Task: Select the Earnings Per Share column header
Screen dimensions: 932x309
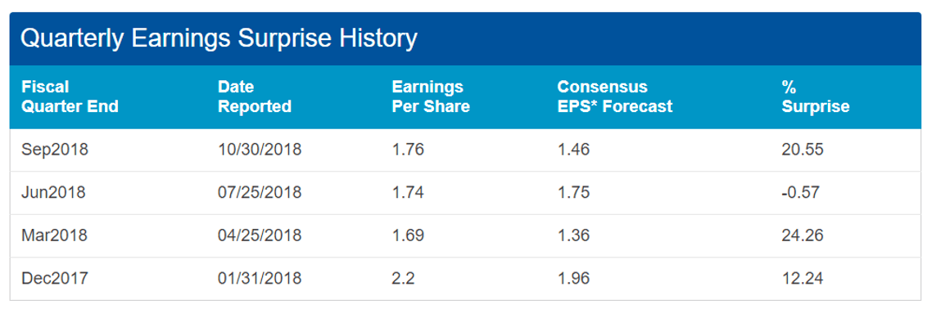Action: (431, 96)
